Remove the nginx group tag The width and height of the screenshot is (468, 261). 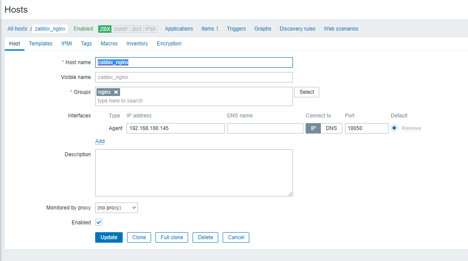tap(116, 92)
